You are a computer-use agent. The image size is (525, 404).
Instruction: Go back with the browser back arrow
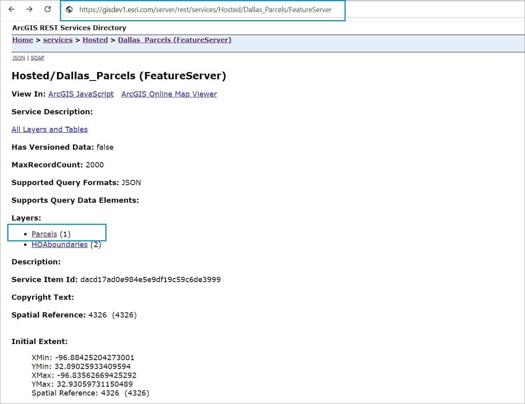(12, 9)
